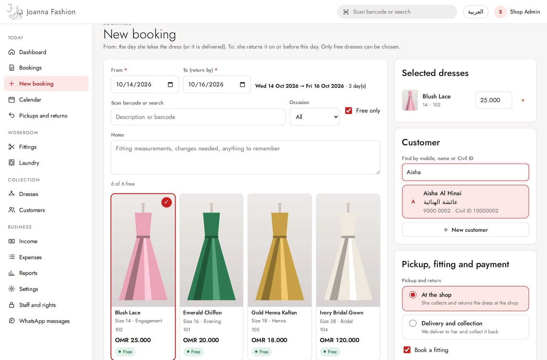Open the Occasion dropdown

coord(315,117)
